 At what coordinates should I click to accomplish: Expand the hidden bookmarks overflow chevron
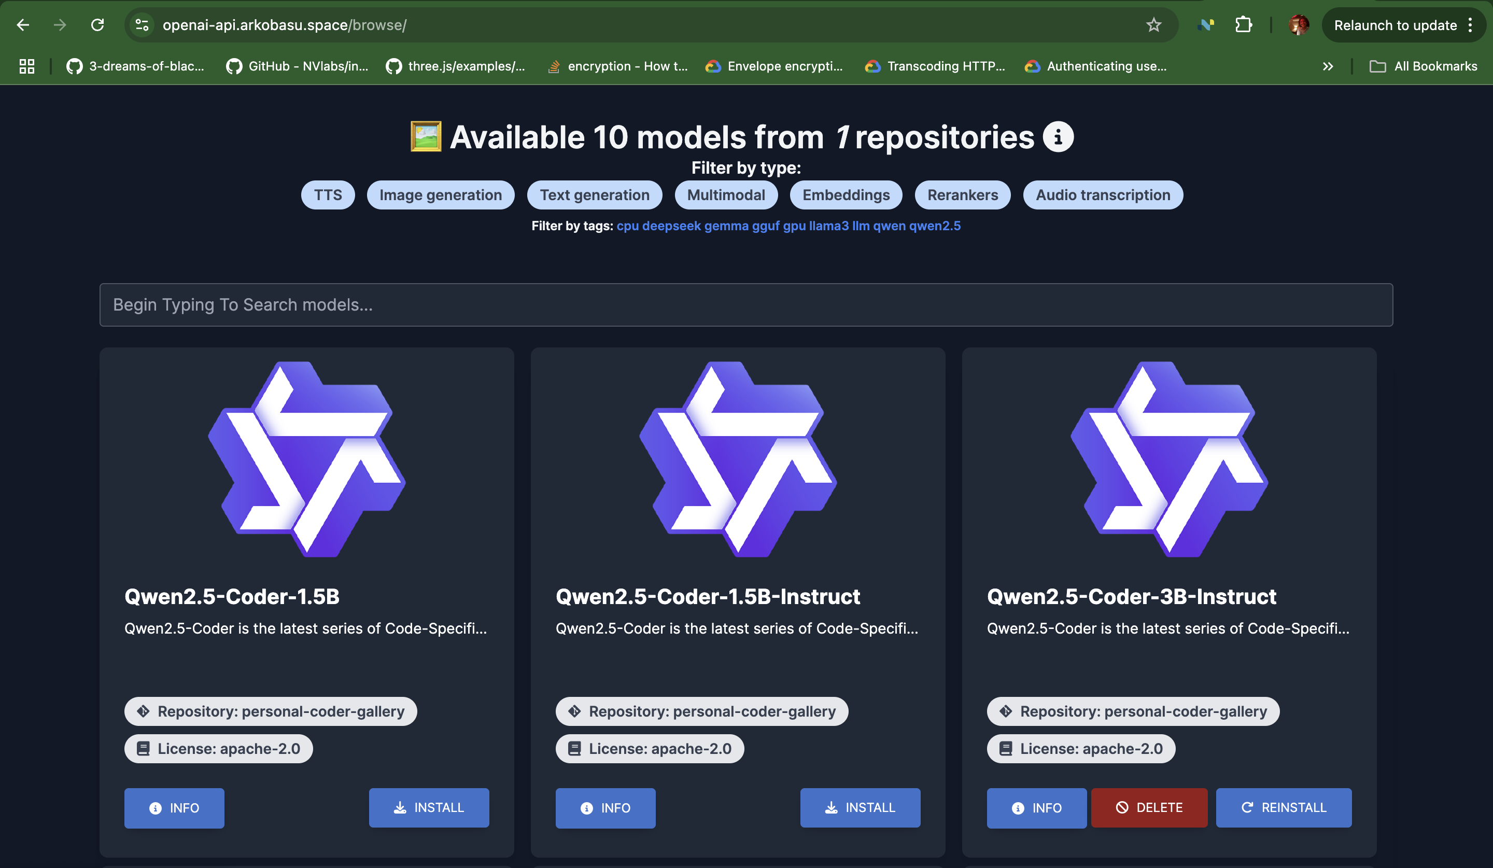1328,66
